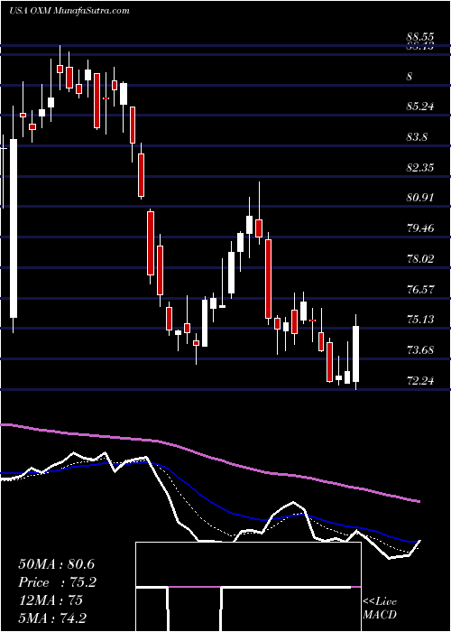Click the <<Live MACD label
The width and height of the screenshot is (451, 632).
380,609
